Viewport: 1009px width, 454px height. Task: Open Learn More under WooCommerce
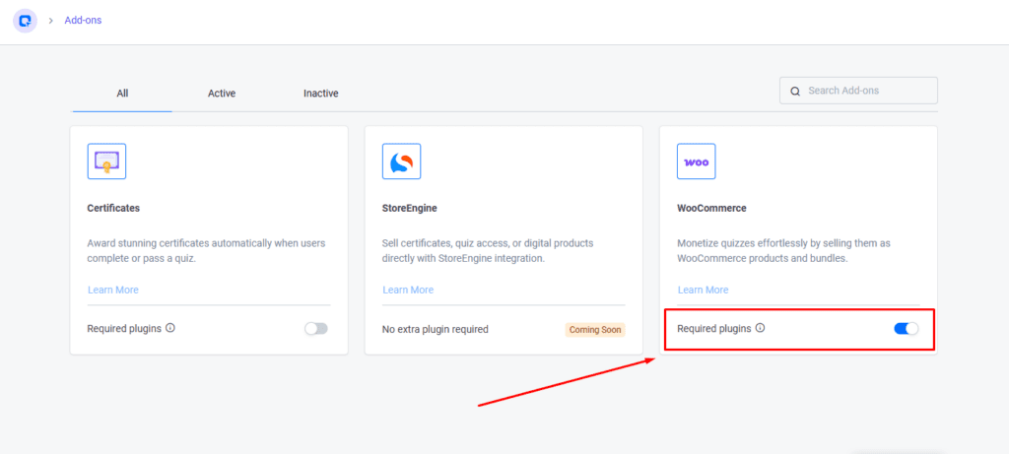pyautogui.click(x=703, y=290)
